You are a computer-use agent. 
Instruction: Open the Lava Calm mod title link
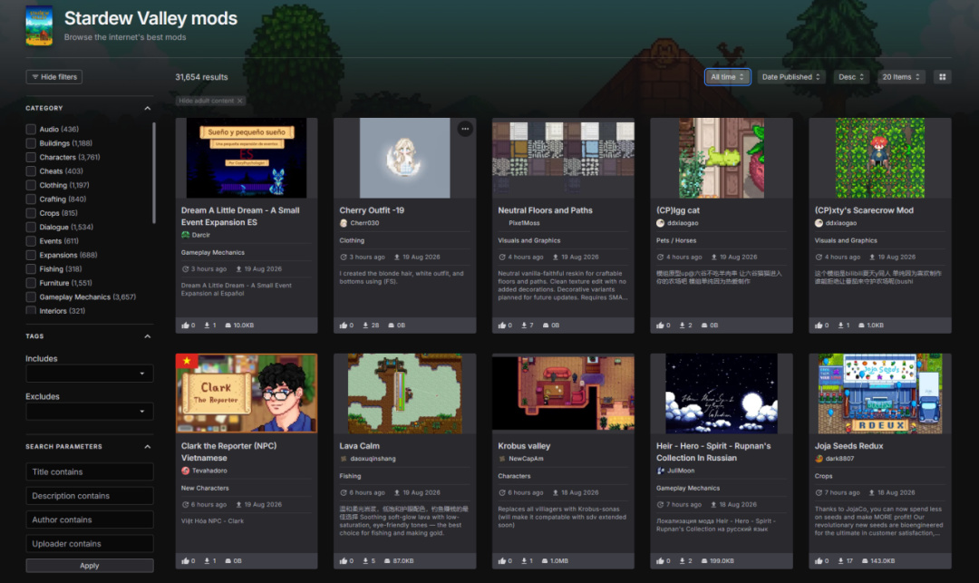359,446
